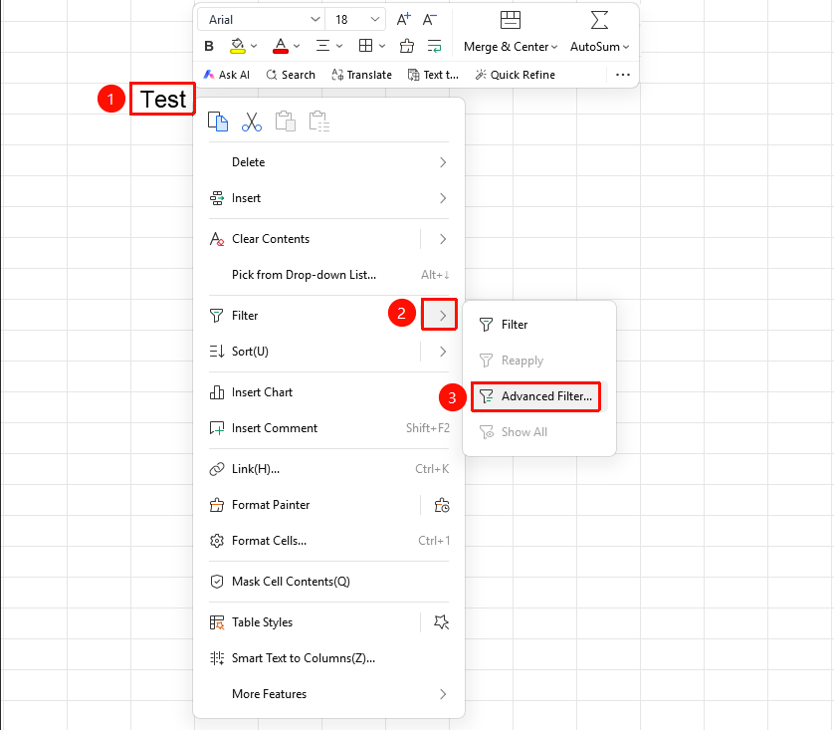
Task: Apply the yellow fill color
Action: coord(237,46)
